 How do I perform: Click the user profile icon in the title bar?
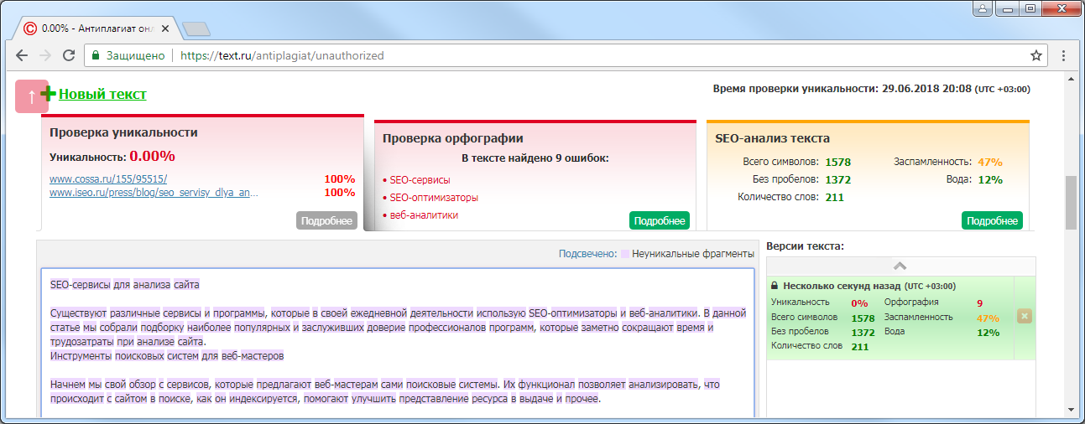coord(981,8)
